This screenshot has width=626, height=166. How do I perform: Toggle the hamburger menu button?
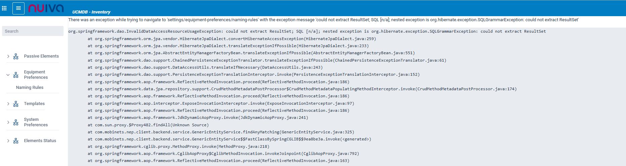click(18, 8)
